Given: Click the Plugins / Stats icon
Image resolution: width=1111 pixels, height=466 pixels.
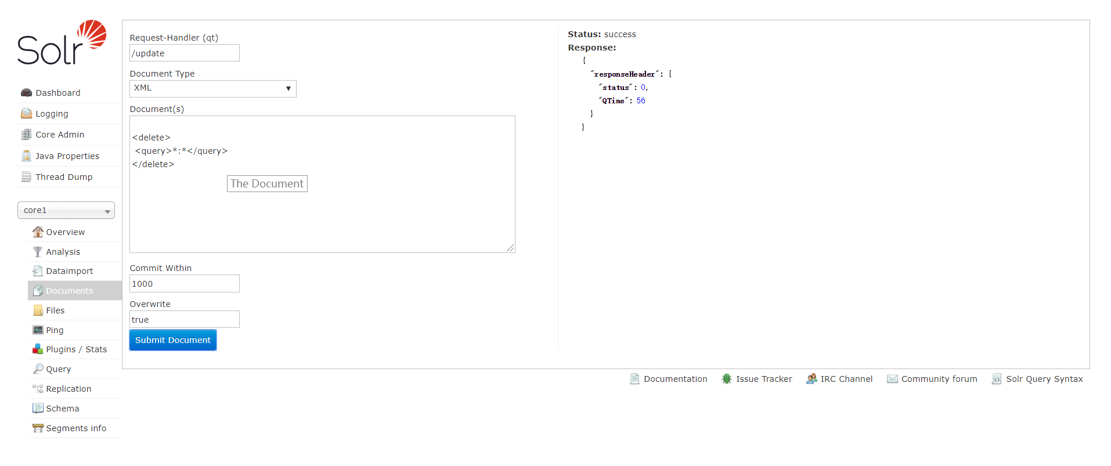Looking at the screenshot, I should [38, 349].
